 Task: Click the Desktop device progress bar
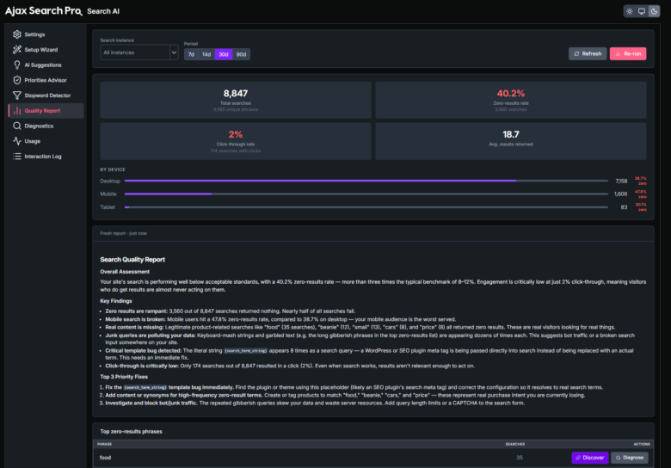(x=366, y=181)
